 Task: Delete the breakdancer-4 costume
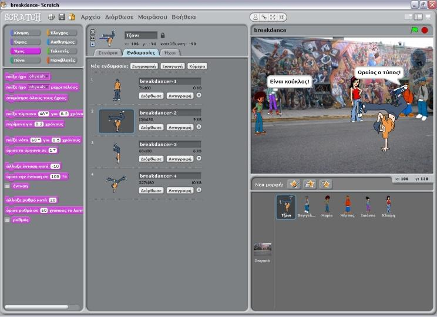(199, 190)
